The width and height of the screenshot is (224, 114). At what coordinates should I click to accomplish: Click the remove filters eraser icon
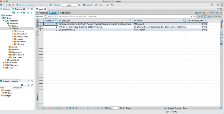tap(199, 17)
